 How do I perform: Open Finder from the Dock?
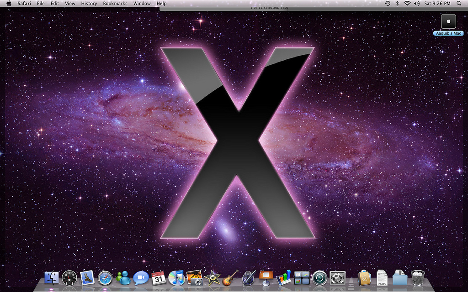click(52, 278)
